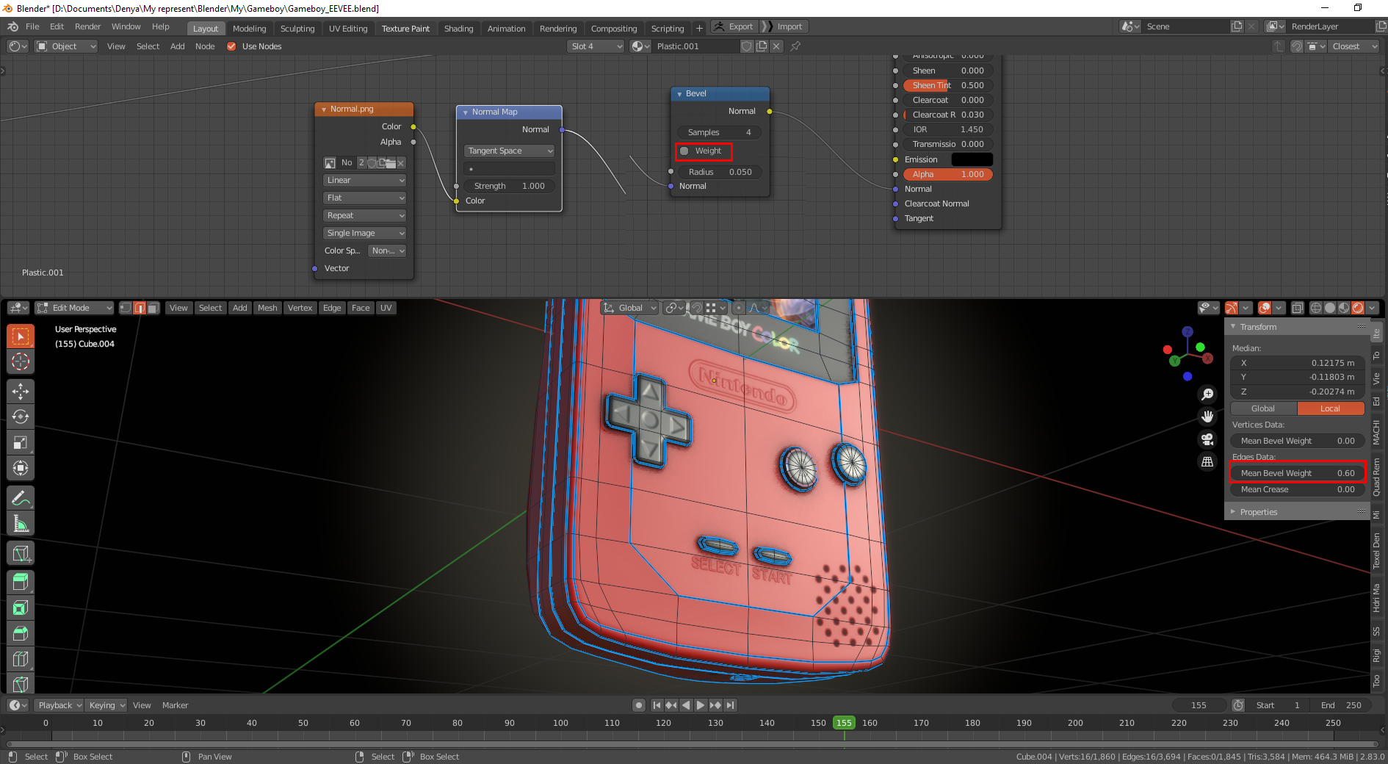1388x764 pixels.
Task: Open the Slot 4 material slot dropdown
Action: click(x=596, y=46)
